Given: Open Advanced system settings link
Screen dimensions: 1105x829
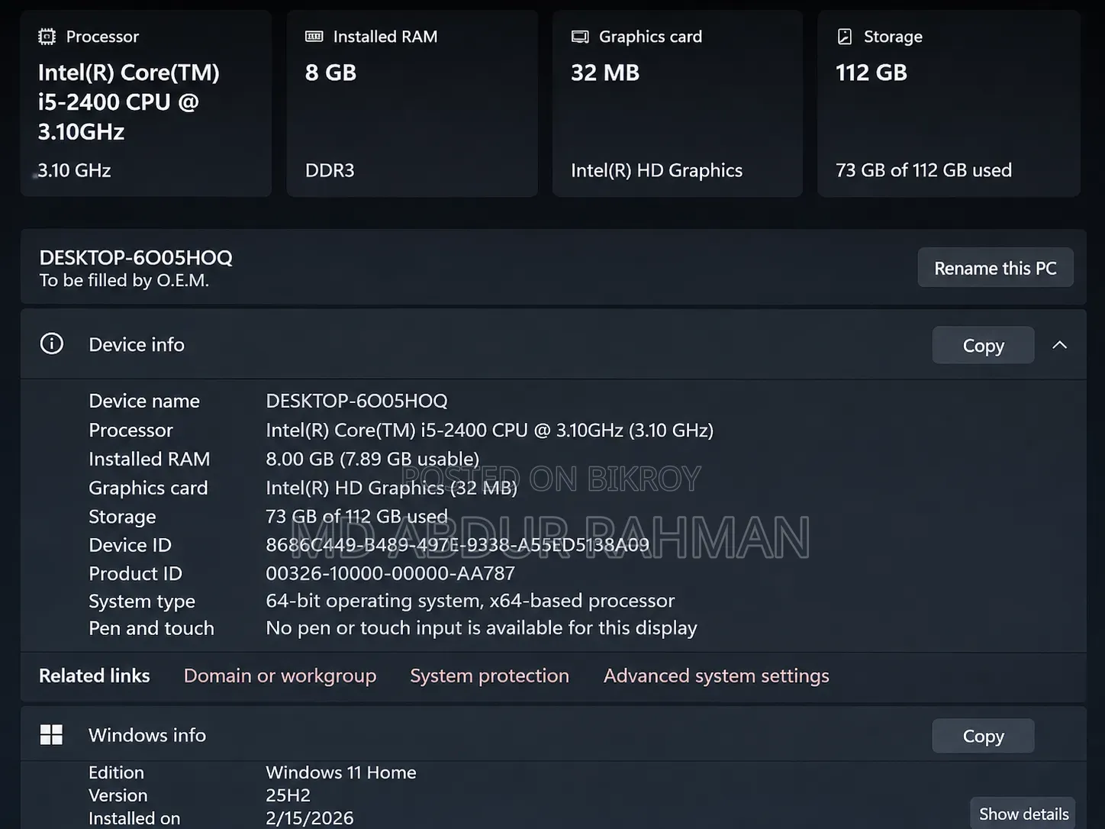Looking at the screenshot, I should coord(717,676).
